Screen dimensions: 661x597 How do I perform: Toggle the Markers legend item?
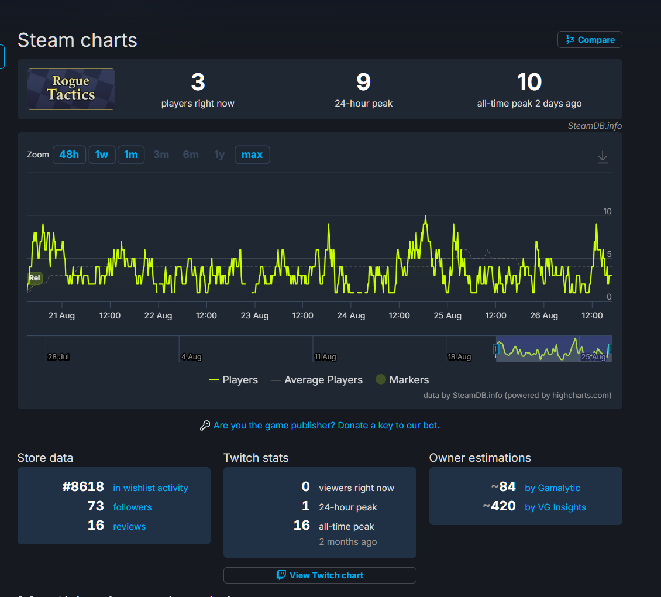point(402,380)
